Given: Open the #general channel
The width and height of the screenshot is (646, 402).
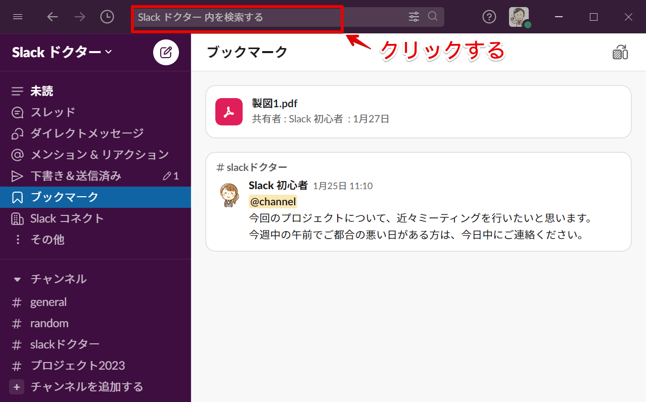Looking at the screenshot, I should [x=49, y=301].
